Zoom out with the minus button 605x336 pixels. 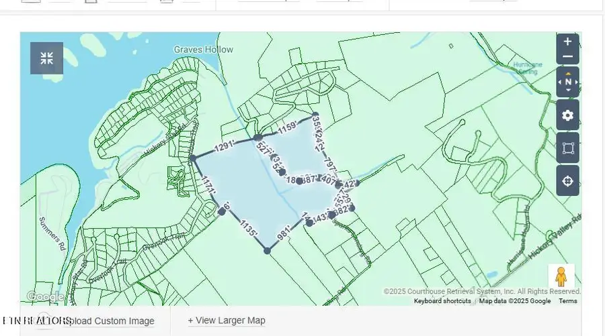pos(568,57)
